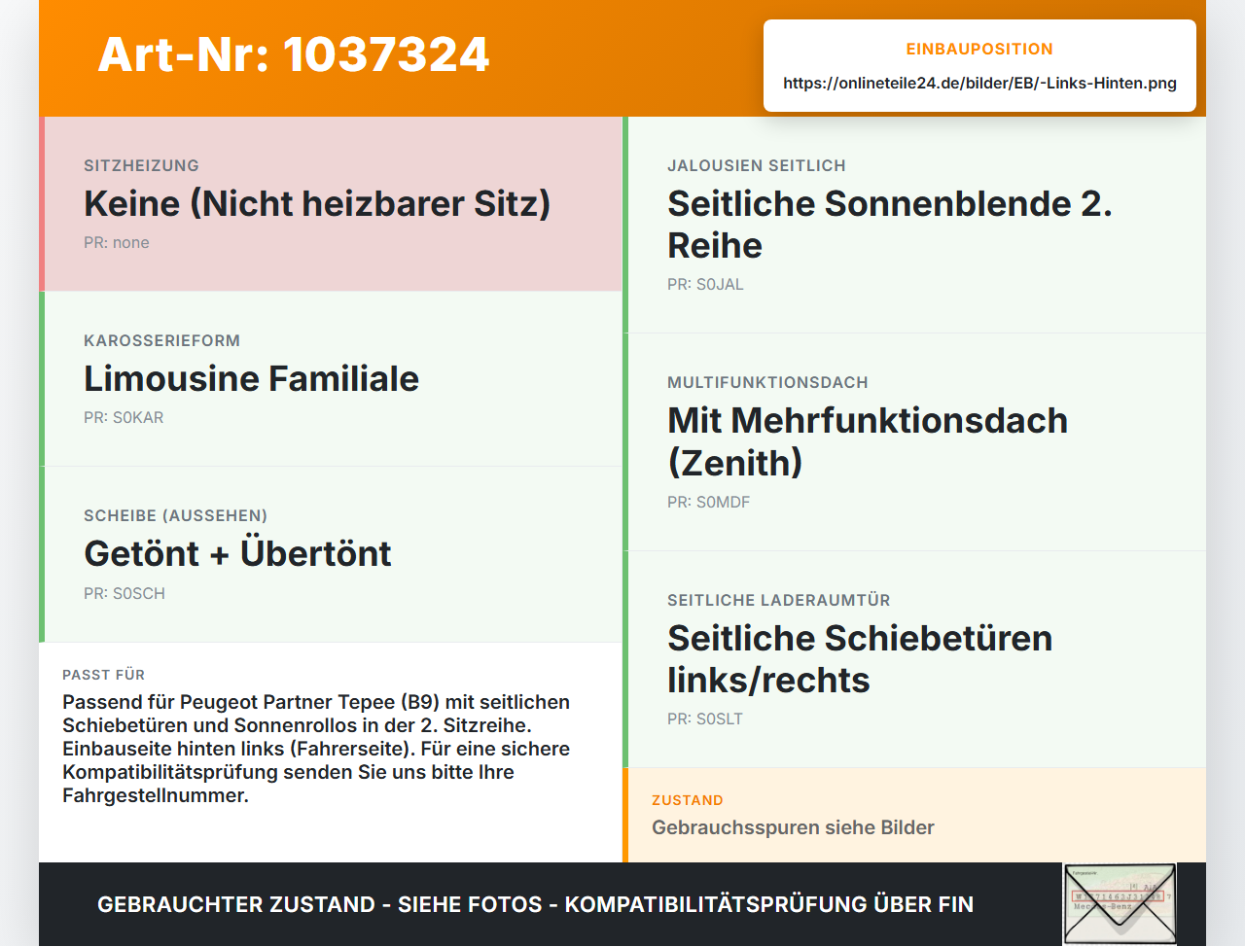The height and width of the screenshot is (947, 1245).
Task: Click the Art-Nr: 1037324 heading
Action: 294,54
